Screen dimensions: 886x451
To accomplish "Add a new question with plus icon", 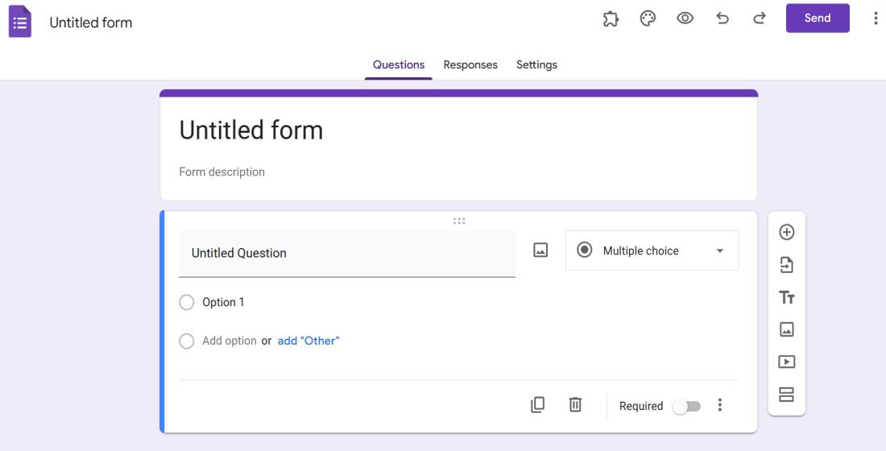I will [x=787, y=232].
